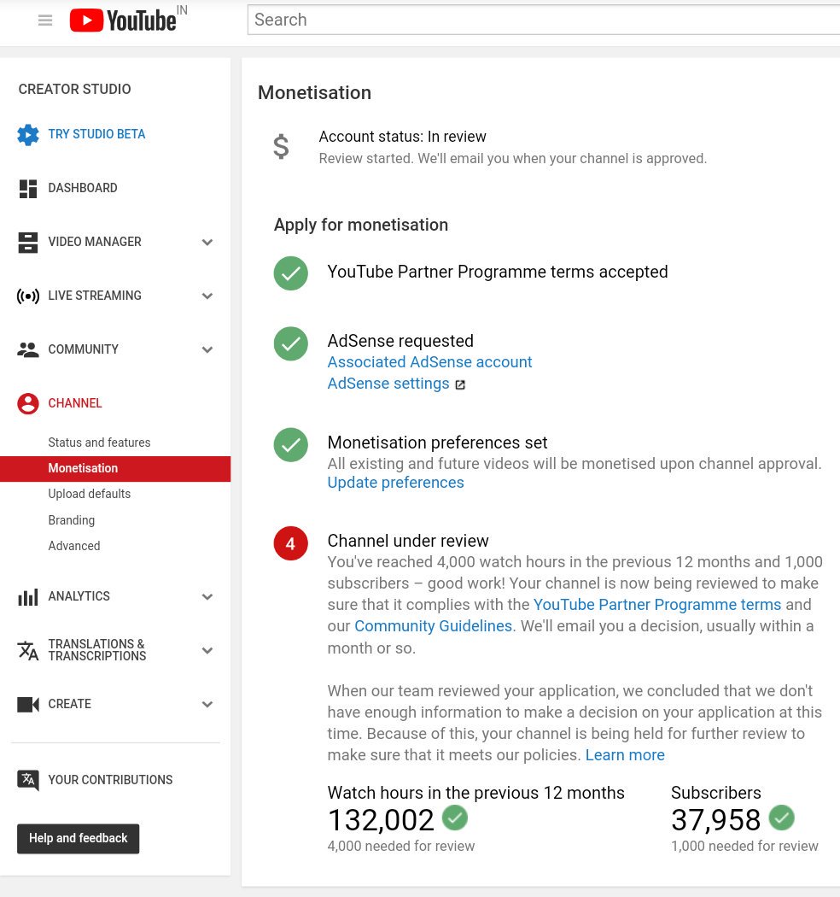The height and width of the screenshot is (897, 840).
Task: Click the Update preferences link
Action: pyautogui.click(x=396, y=483)
